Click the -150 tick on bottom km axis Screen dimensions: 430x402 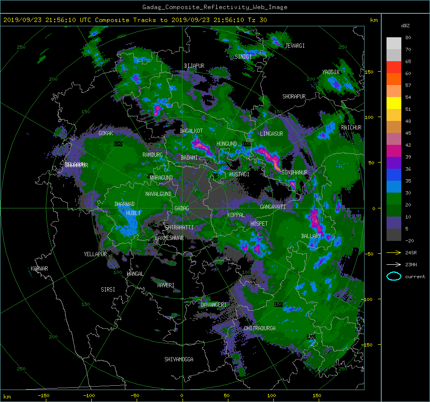[43, 395]
